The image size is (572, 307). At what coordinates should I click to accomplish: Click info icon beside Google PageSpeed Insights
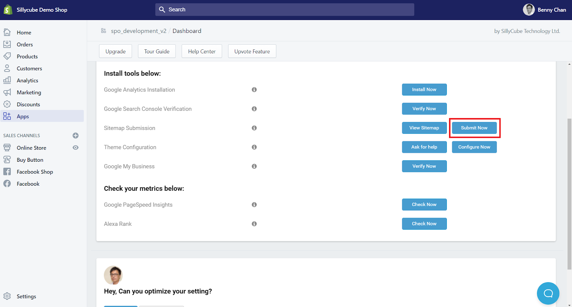254,205
